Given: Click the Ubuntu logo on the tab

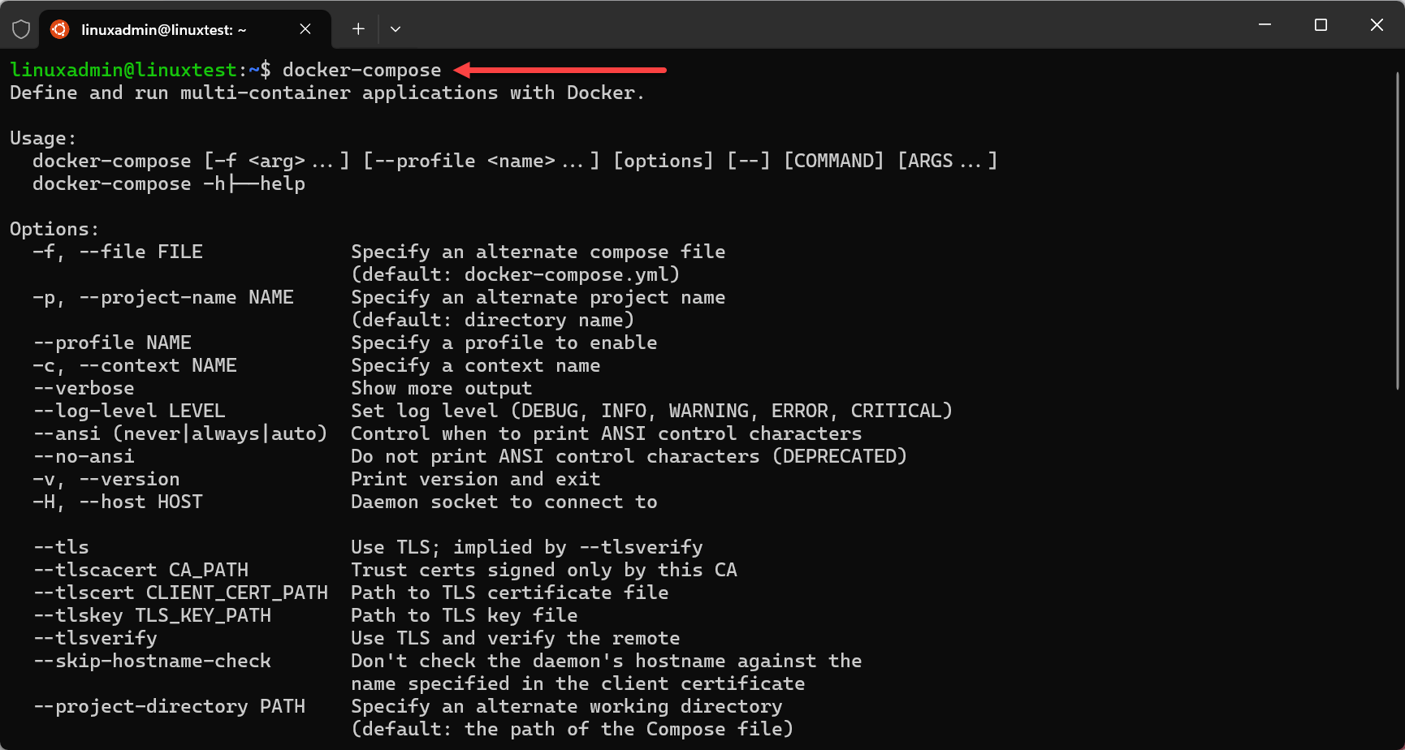Looking at the screenshot, I should click(x=59, y=29).
